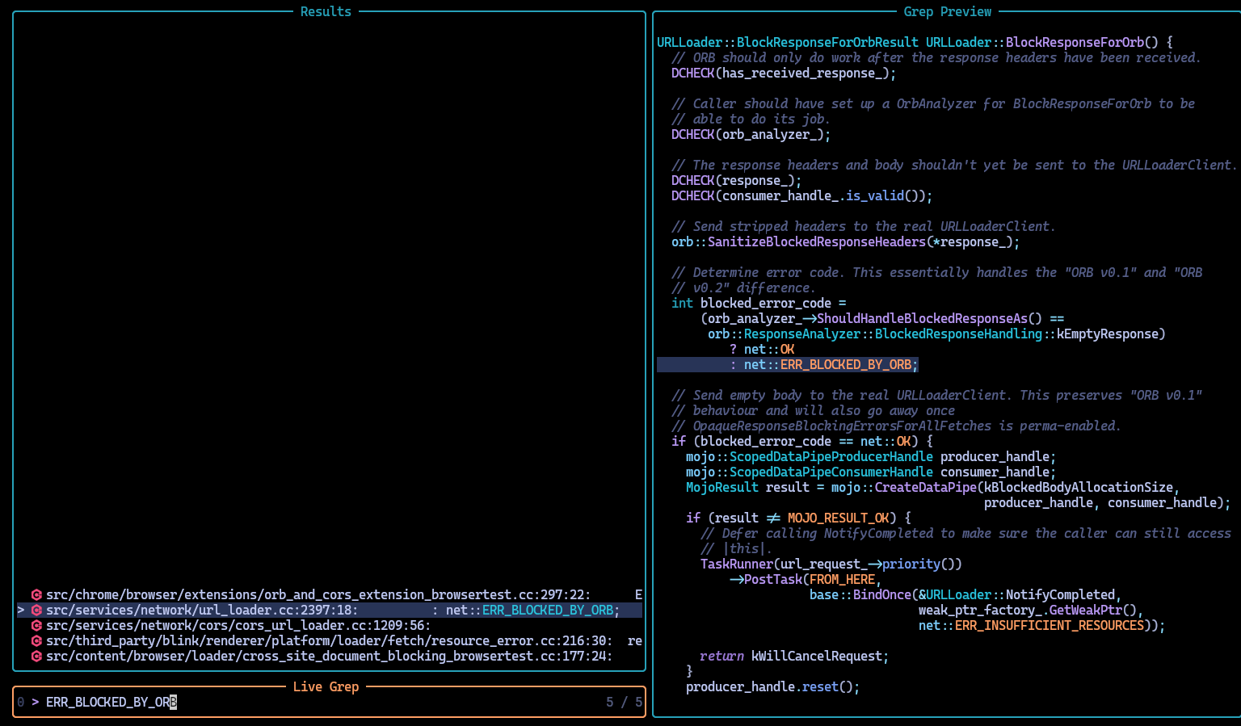Click the C++ icon beside orb_and_cors_extension_browsertest.cc
1241x726 pixels.
pyautogui.click(x=36, y=594)
